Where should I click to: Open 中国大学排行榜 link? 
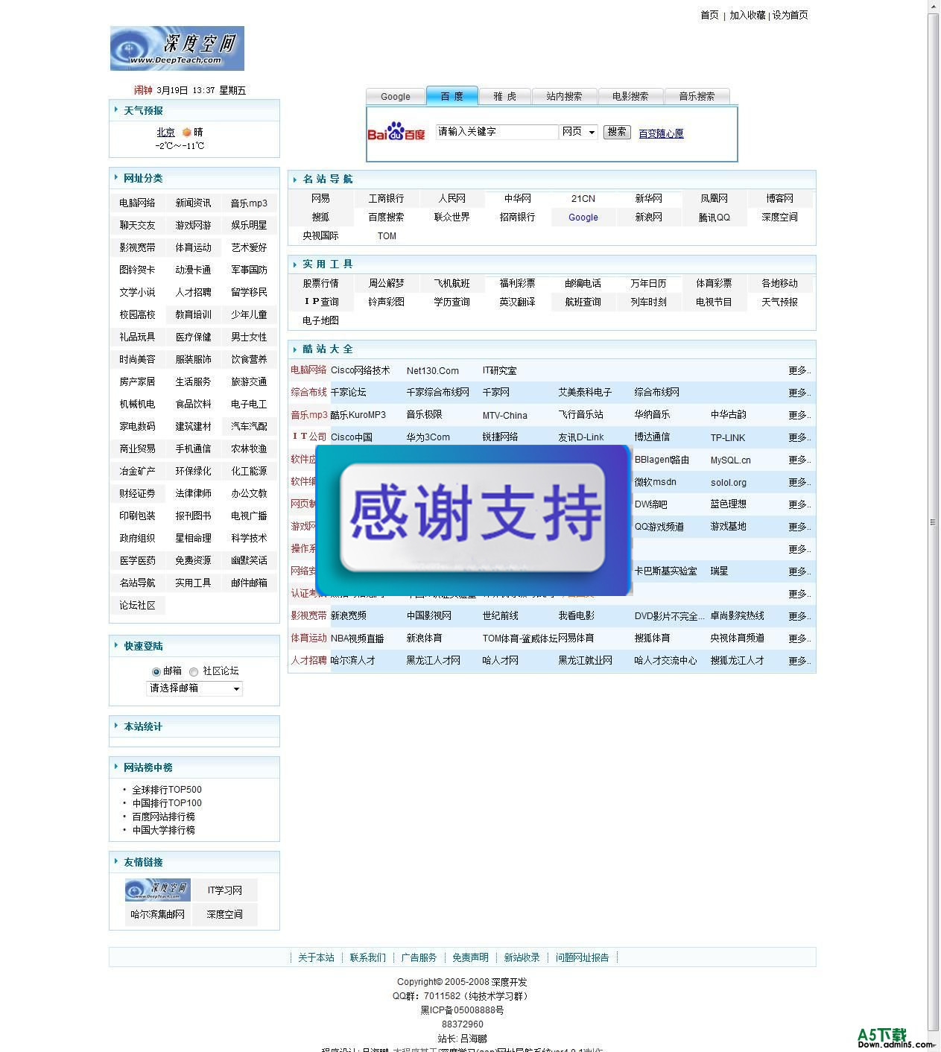point(163,830)
